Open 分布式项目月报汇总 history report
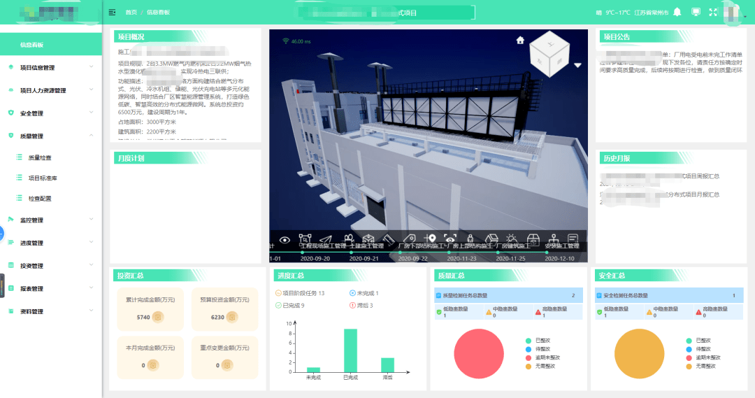Image resolution: width=755 pixels, height=398 pixels. [693, 194]
